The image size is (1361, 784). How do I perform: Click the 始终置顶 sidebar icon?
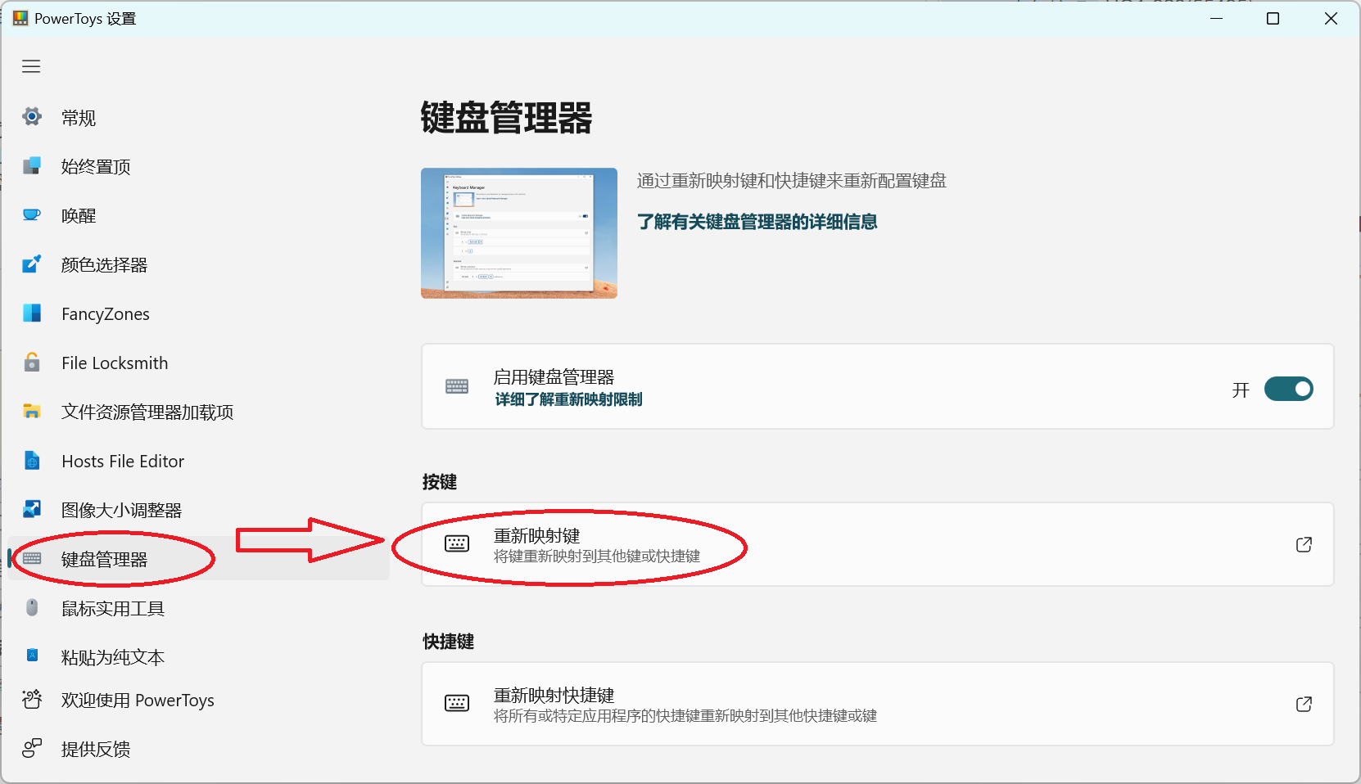point(32,166)
